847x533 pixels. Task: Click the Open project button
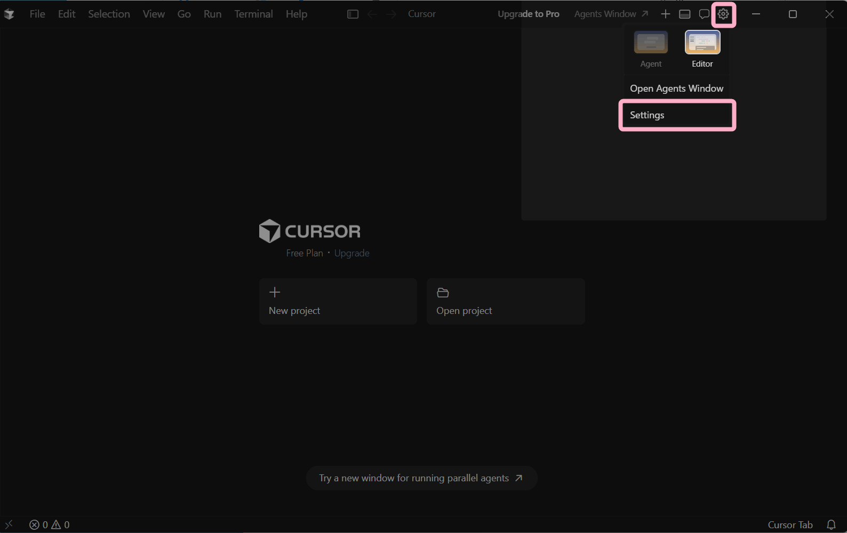coord(506,301)
